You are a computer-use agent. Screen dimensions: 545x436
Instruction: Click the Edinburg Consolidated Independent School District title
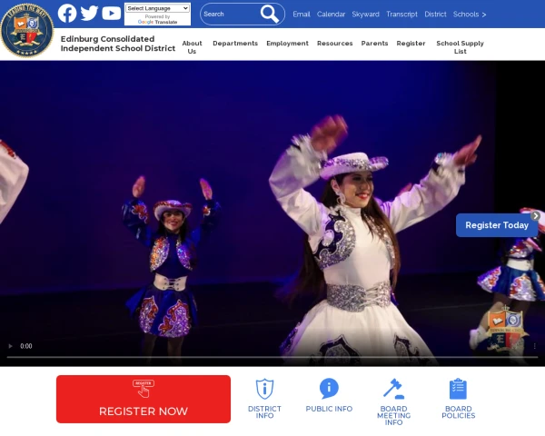click(118, 44)
